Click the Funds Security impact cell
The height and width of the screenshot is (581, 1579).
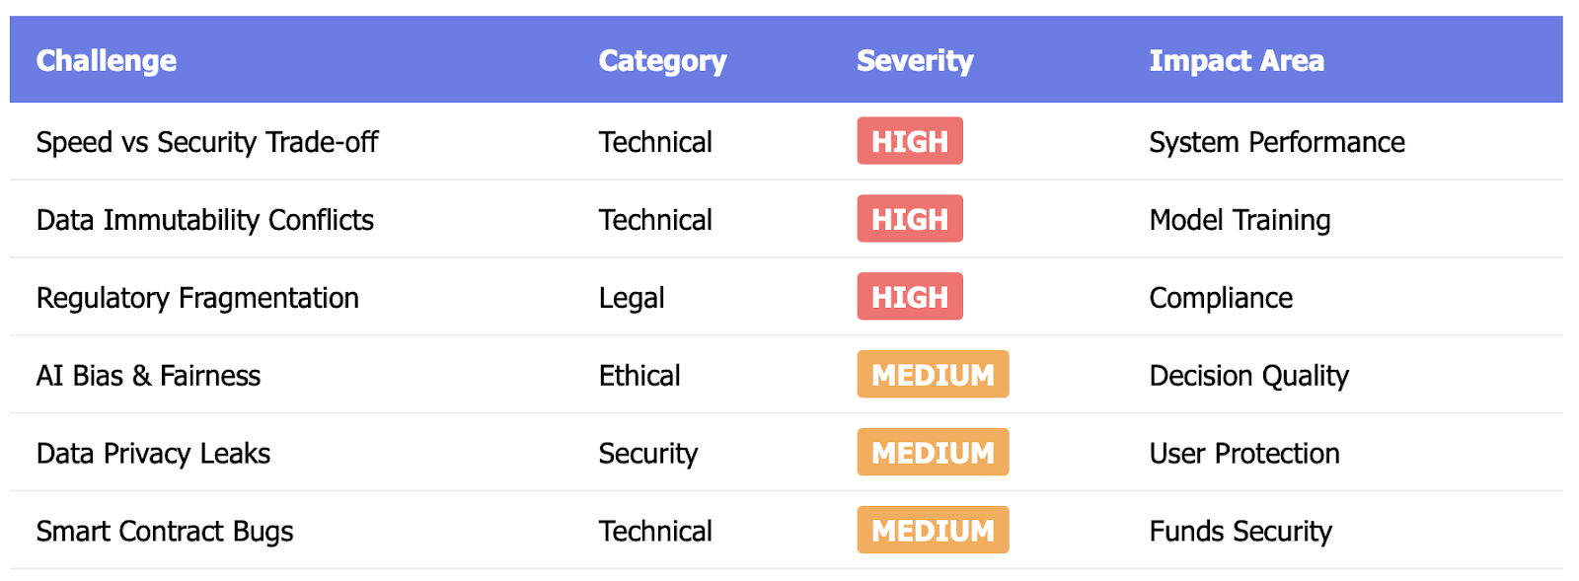1241,532
